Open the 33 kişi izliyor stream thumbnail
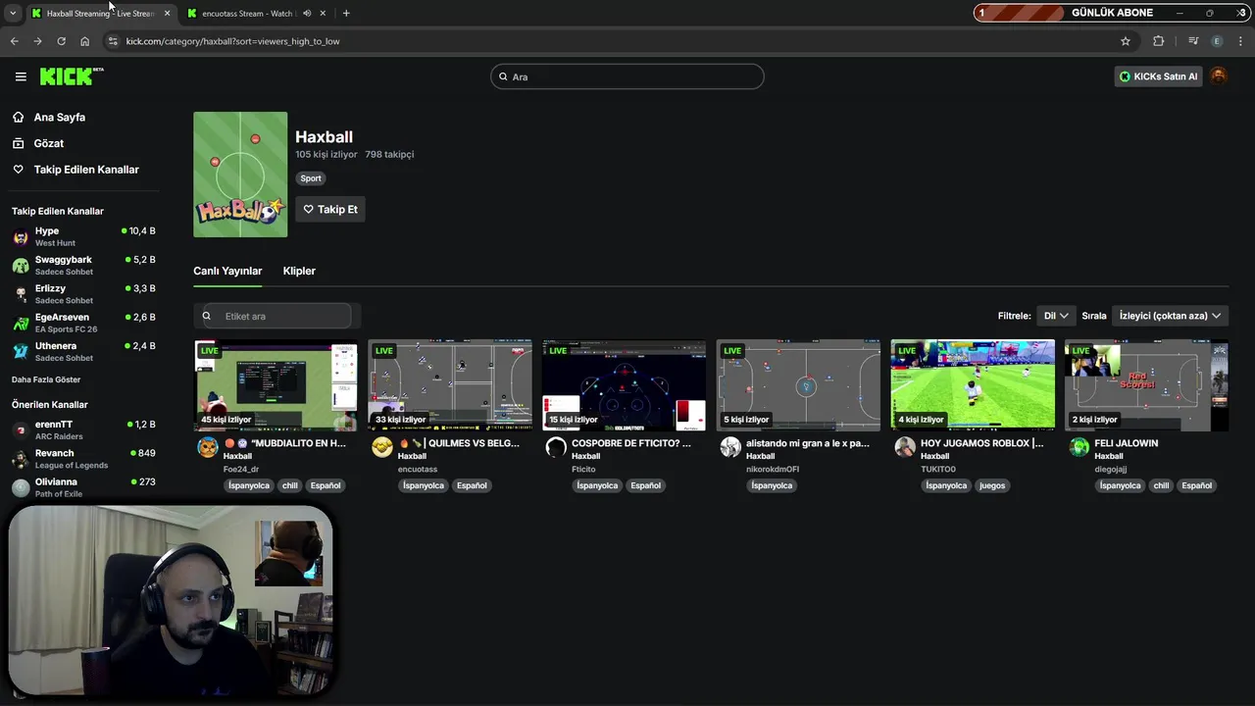The height and width of the screenshot is (706, 1255). point(450,385)
